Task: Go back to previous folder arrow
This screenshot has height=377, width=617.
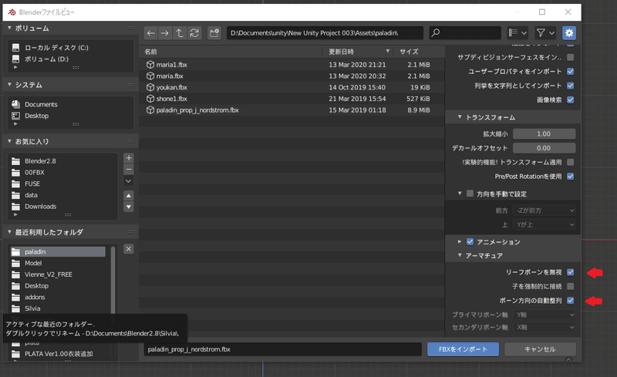Action: 150,33
